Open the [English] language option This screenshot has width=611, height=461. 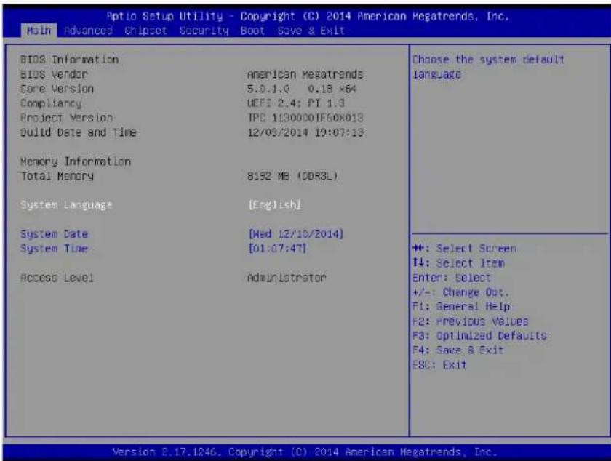point(275,205)
